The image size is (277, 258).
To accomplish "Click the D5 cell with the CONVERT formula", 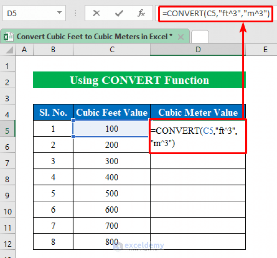I will [x=198, y=136].
